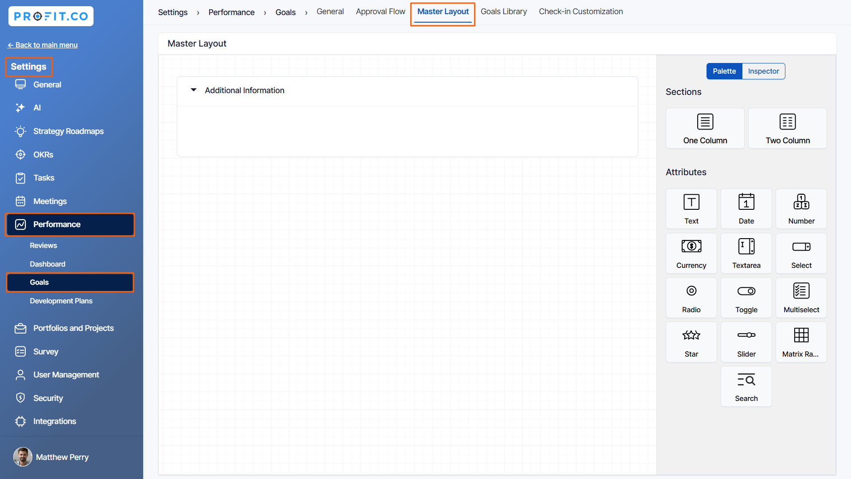Select the Slider attribute tile

point(746,342)
